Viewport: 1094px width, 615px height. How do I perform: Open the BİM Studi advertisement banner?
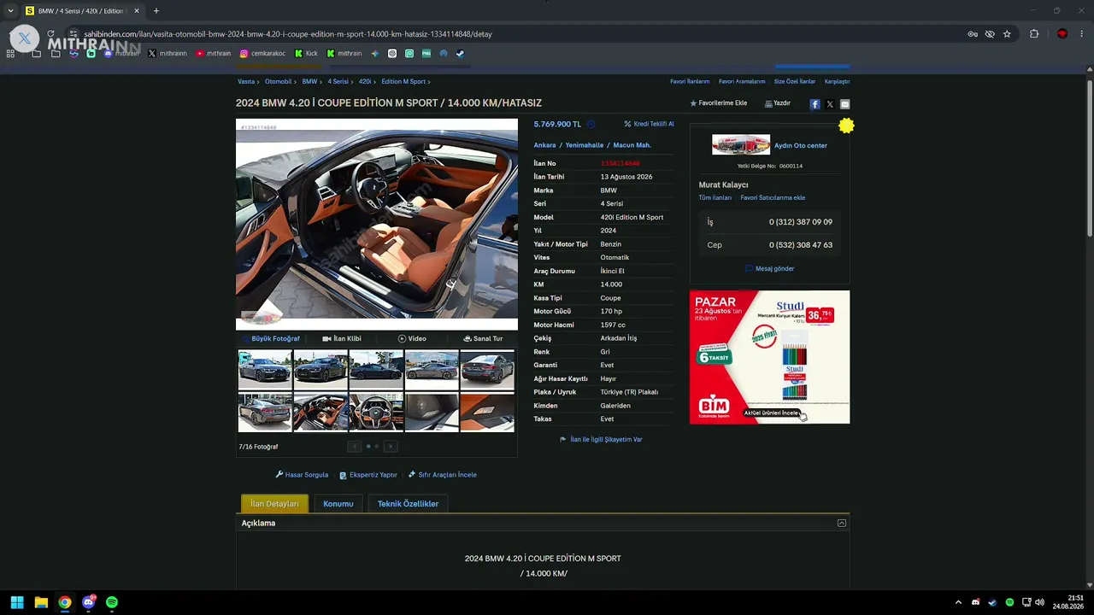[770, 357]
